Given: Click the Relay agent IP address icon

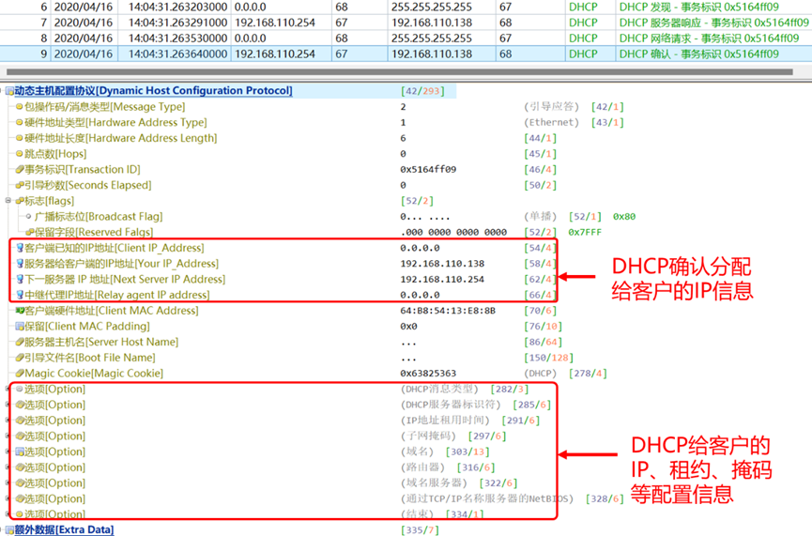Looking at the screenshot, I should [20, 295].
